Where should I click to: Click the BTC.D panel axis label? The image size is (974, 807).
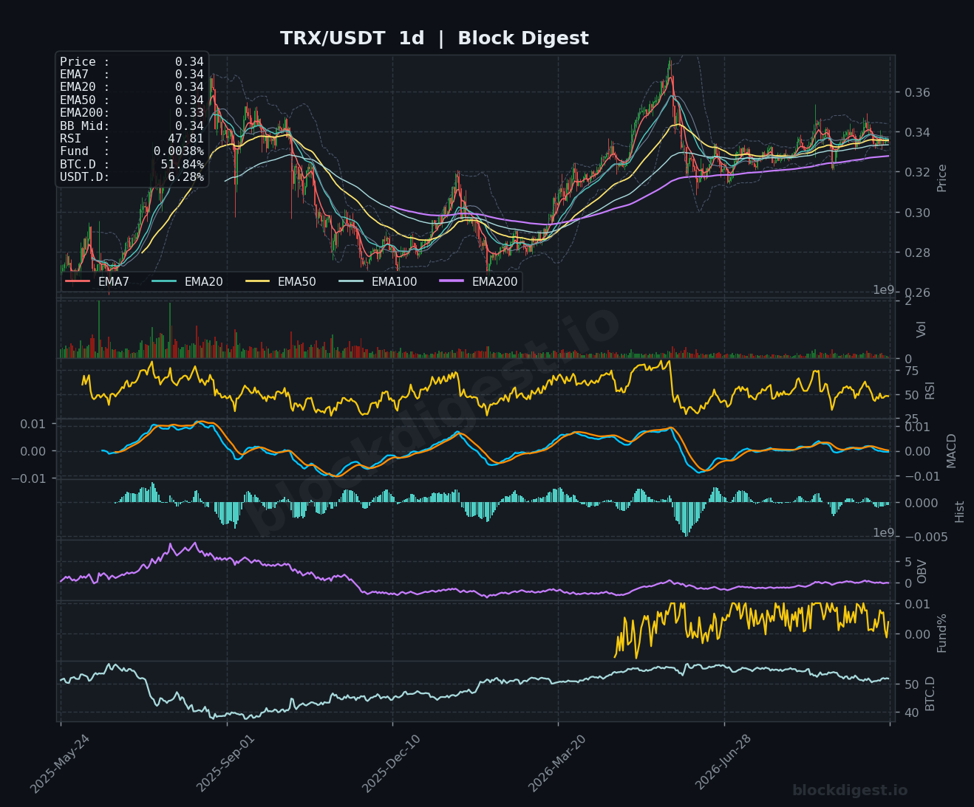click(x=930, y=694)
